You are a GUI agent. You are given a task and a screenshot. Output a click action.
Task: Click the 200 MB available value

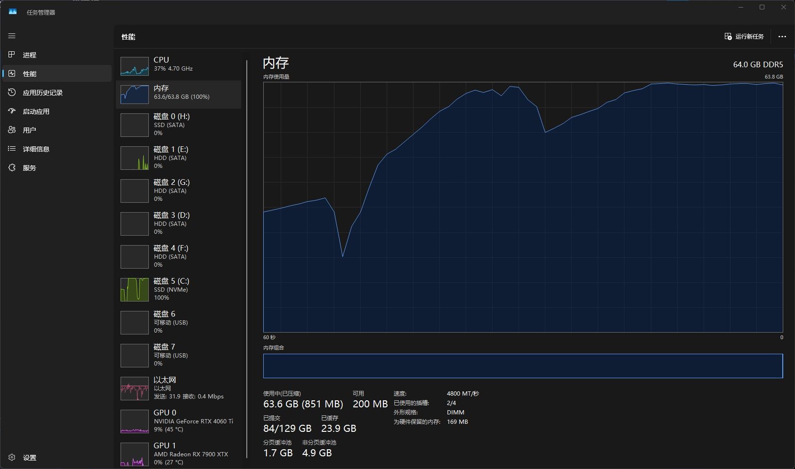370,404
